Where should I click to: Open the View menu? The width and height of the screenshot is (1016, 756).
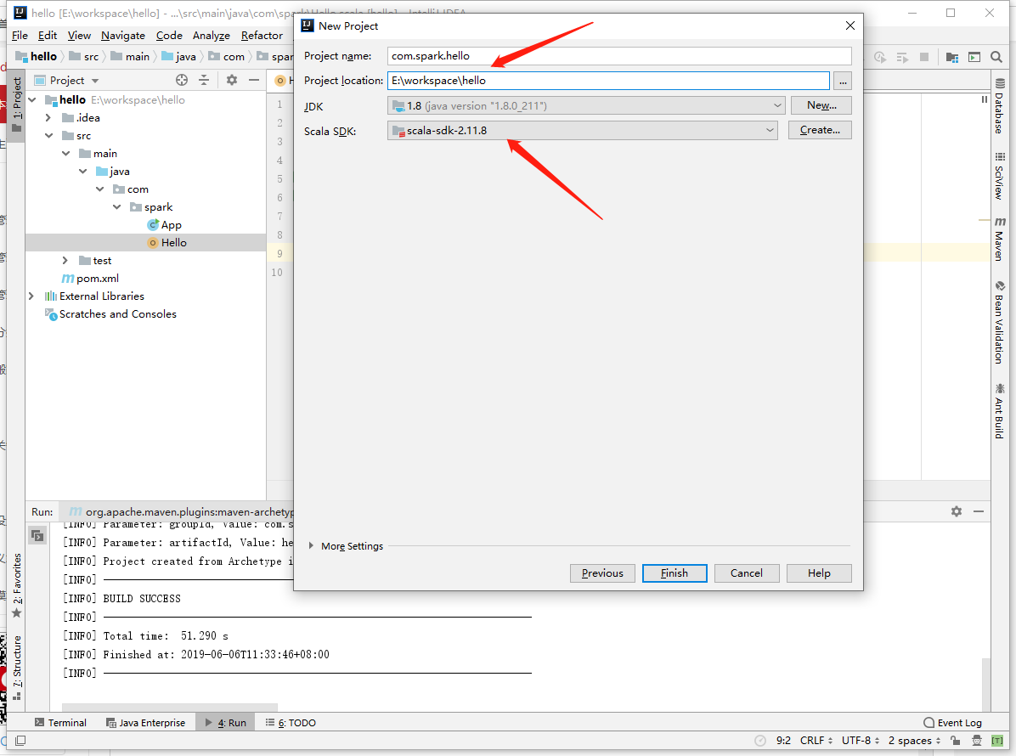pos(79,36)
